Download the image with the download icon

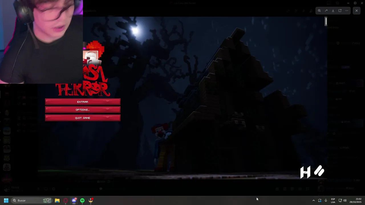point(333,11)
